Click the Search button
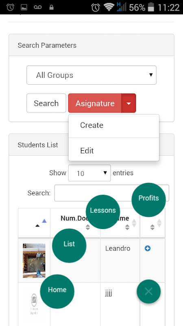This screenshot has height=326, width=183. 46,103
